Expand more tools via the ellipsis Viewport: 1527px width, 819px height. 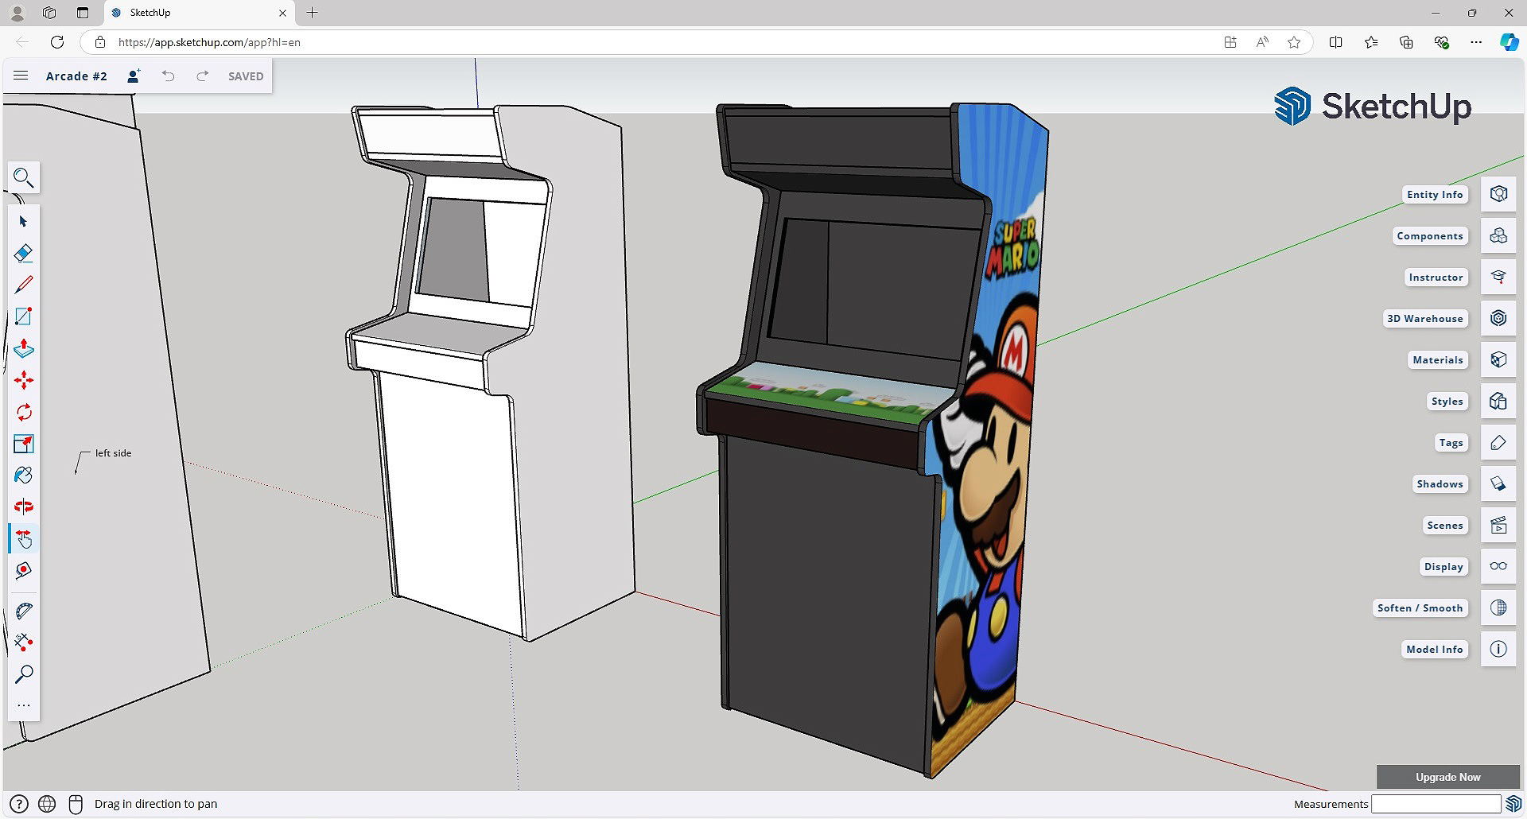click(x=24, y=705)
